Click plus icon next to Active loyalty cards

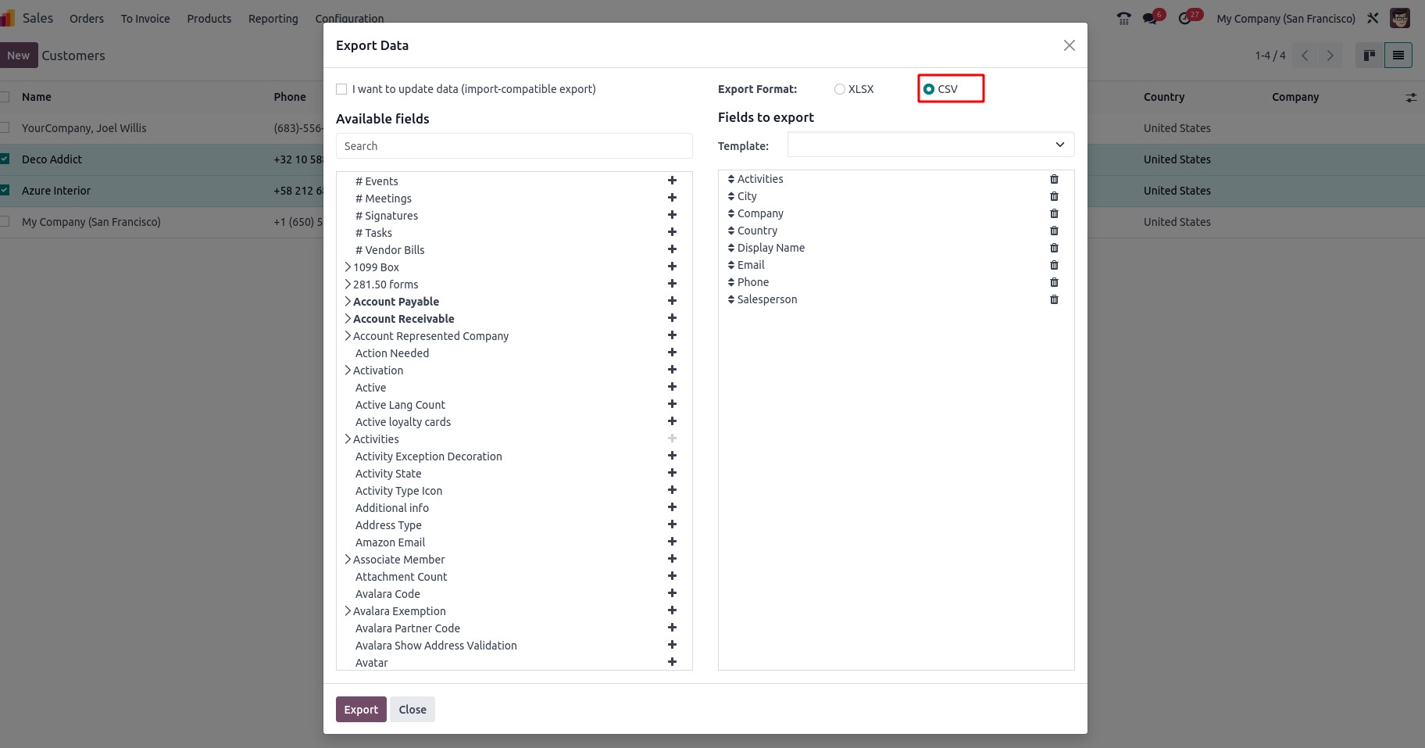tap(672, 421)
